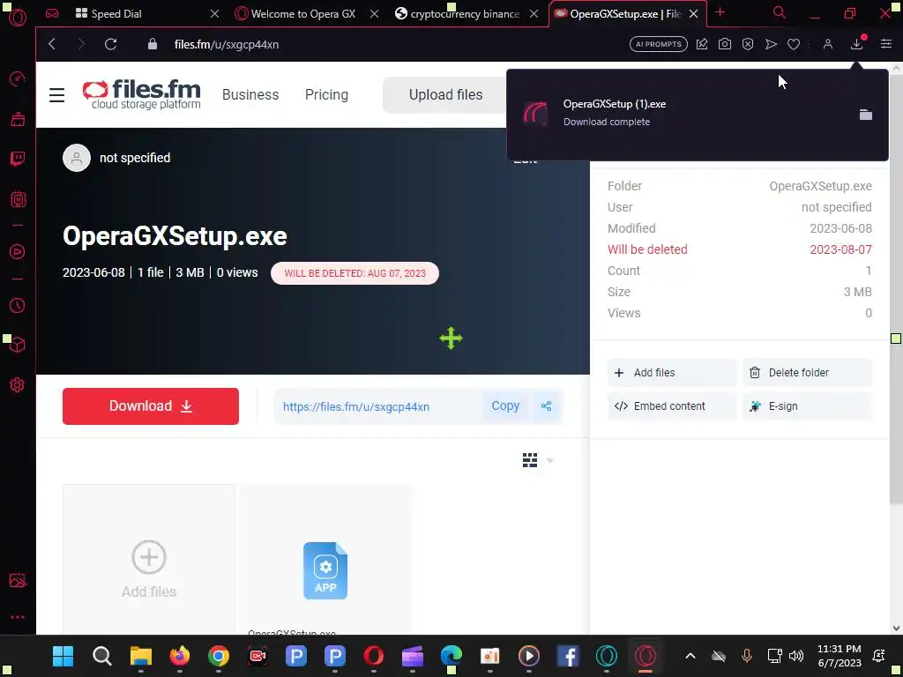Click the user avatar not specified
This screenshot has height=677, width=903.
click(x=77, y=158)
